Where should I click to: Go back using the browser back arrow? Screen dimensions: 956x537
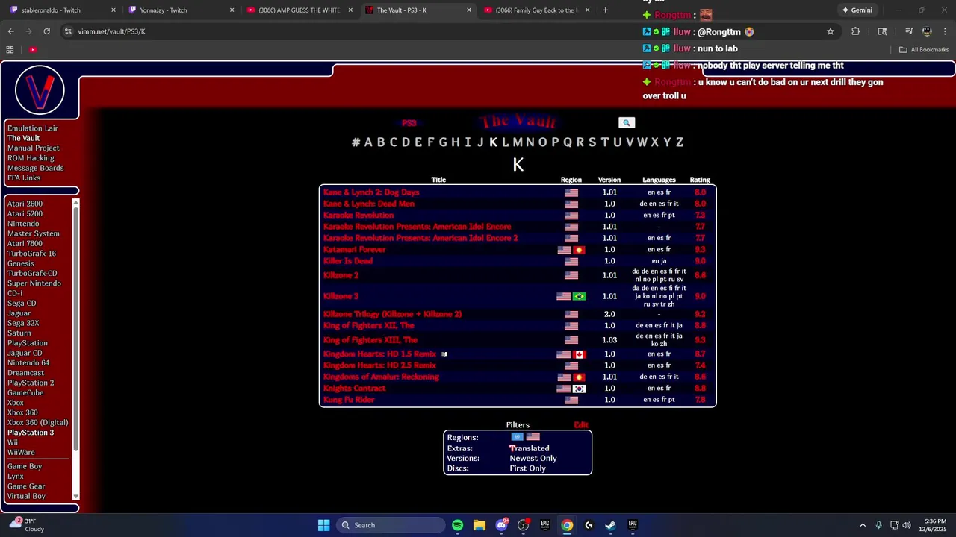[x=10, y=31]
